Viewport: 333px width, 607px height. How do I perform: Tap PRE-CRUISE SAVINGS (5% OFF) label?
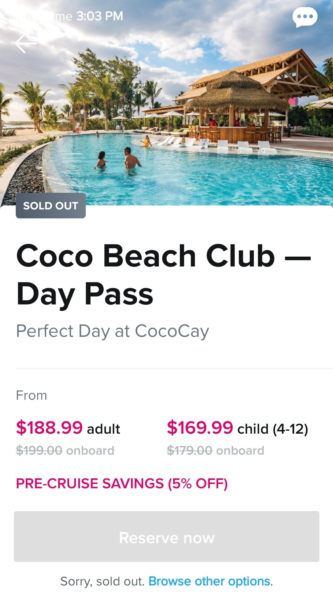pyautogui.click(x=122, y=484)
